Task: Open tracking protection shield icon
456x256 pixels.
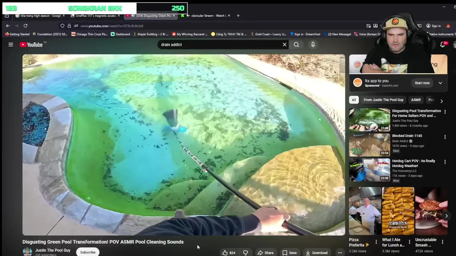Action: 62,26
